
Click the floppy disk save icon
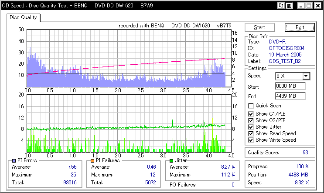[x=289, y=6]
